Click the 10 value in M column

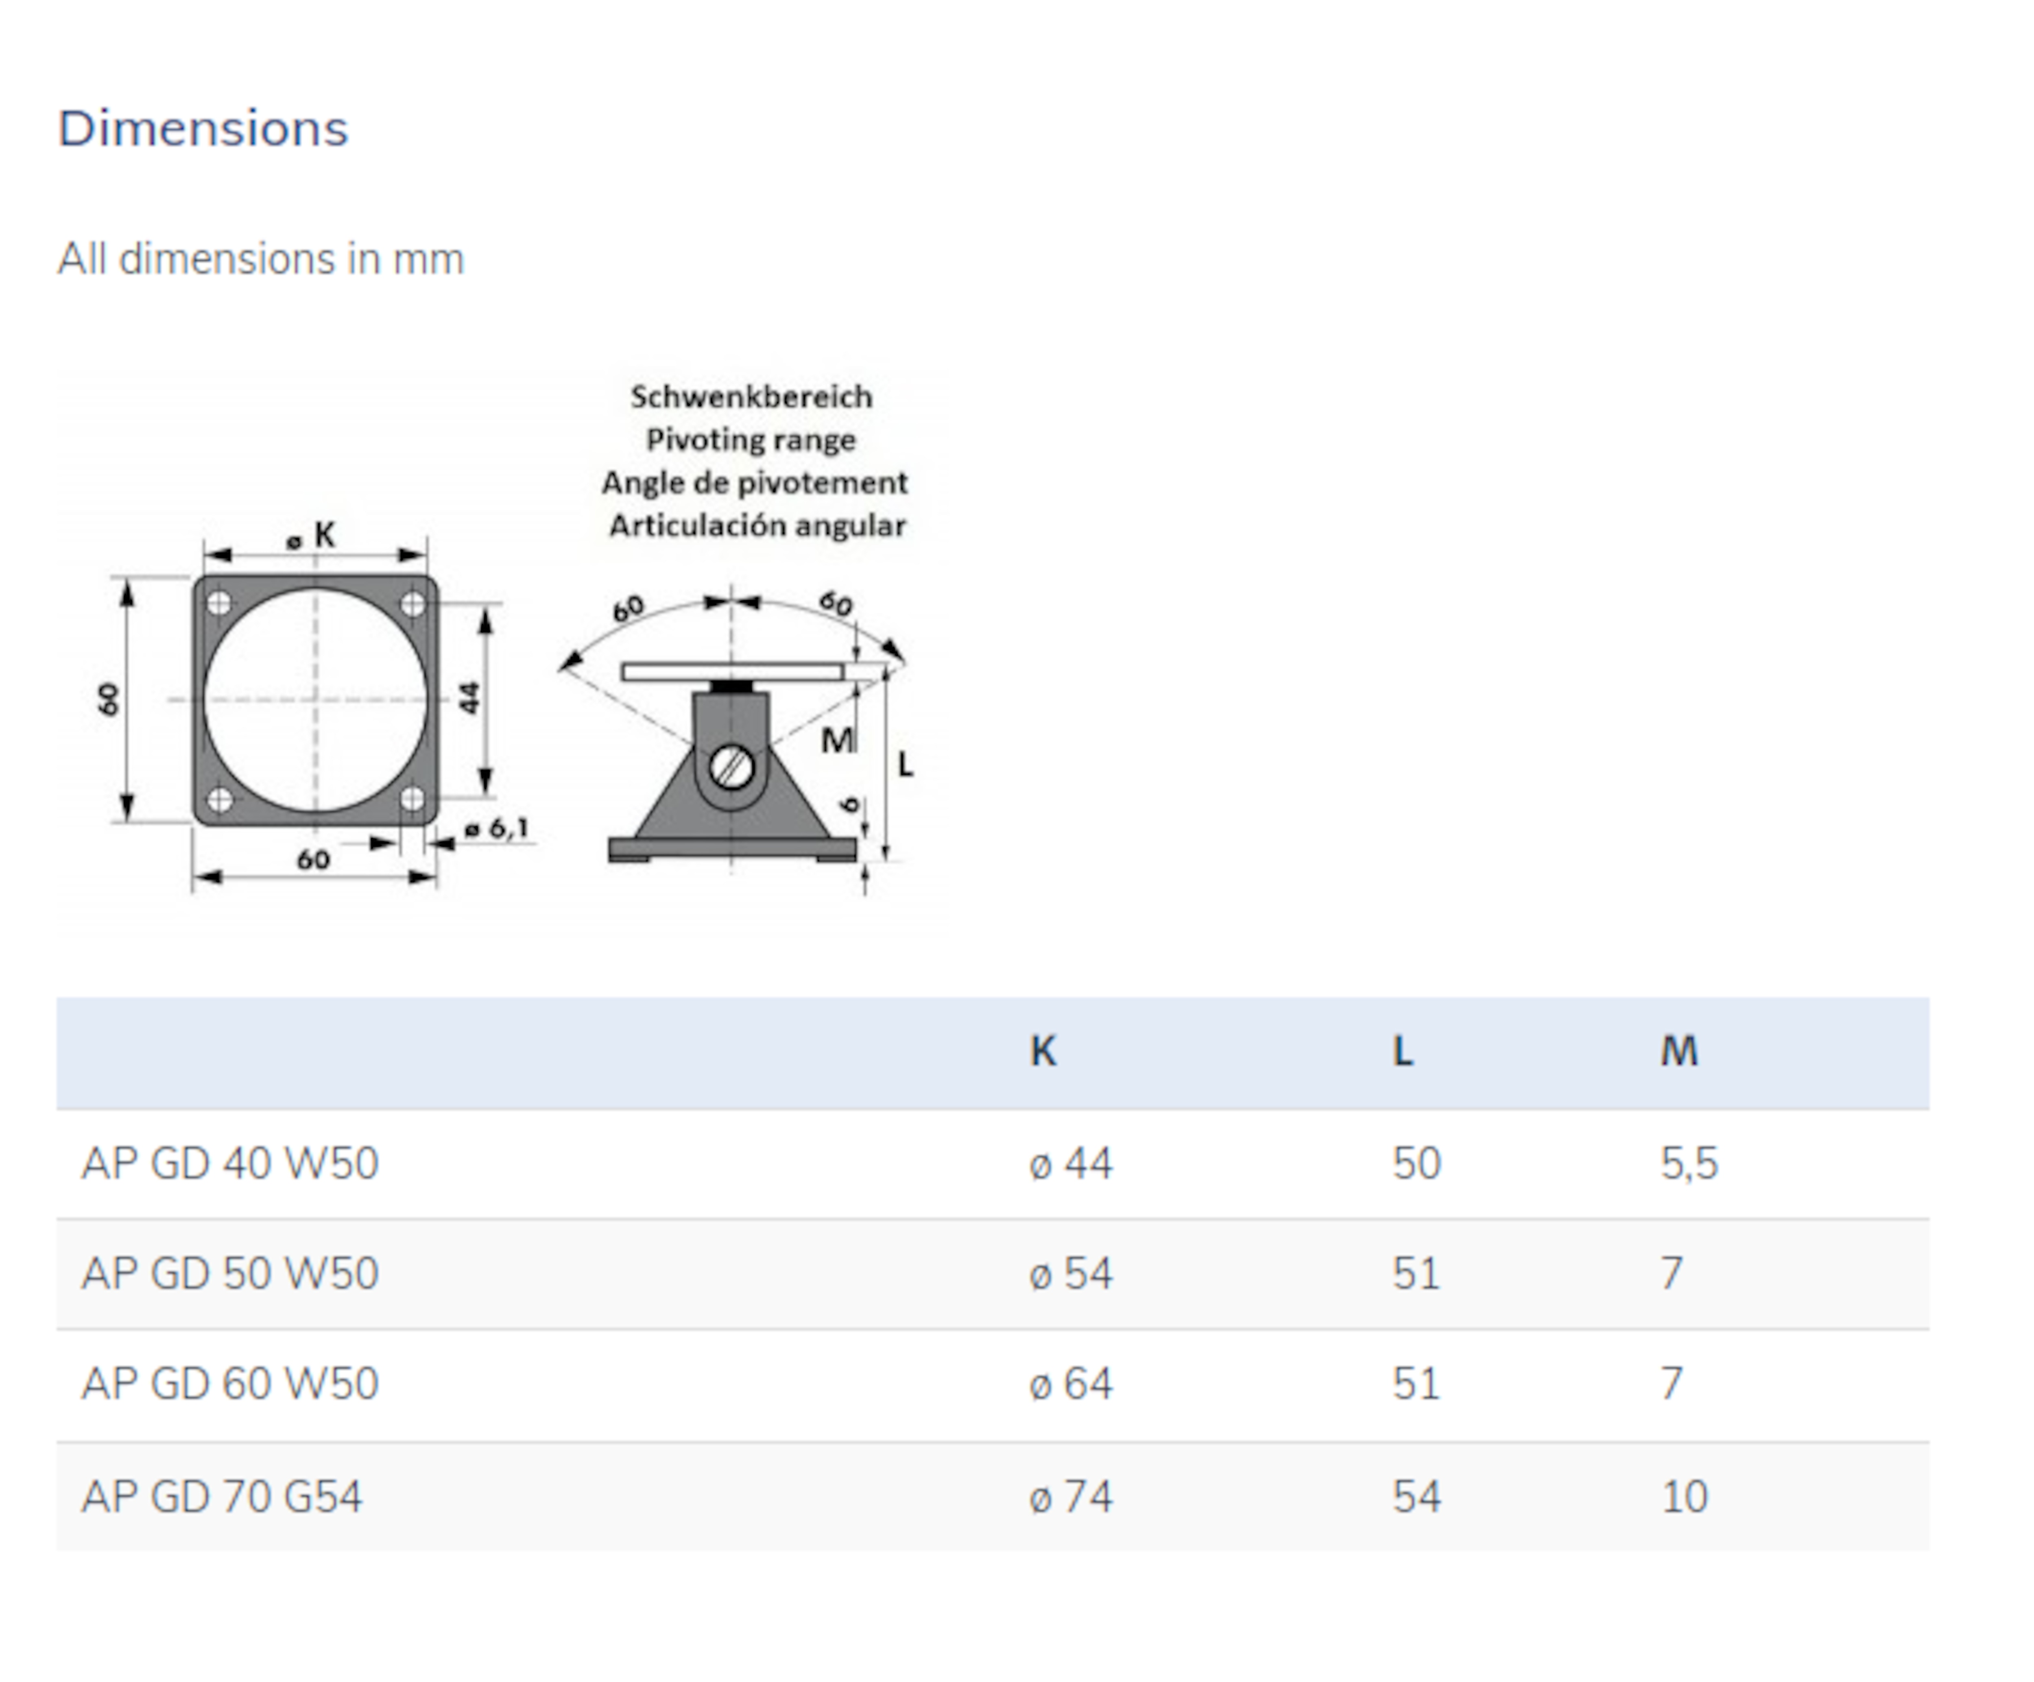[x=1684, y=1497]
